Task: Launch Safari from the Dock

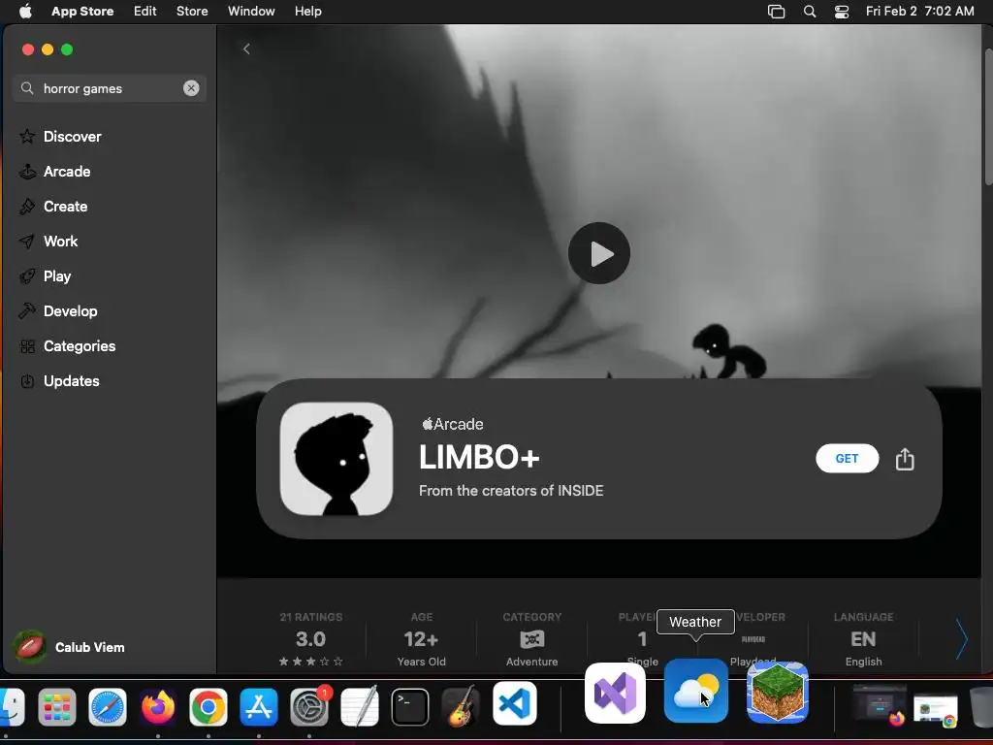Action: click(107, 707)
